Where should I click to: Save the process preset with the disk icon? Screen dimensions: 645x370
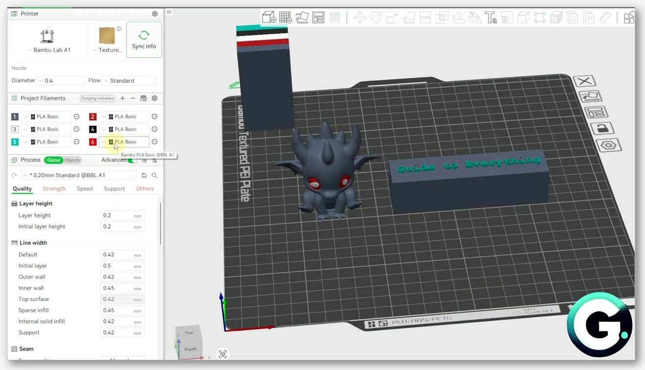(x=144, y=175)
